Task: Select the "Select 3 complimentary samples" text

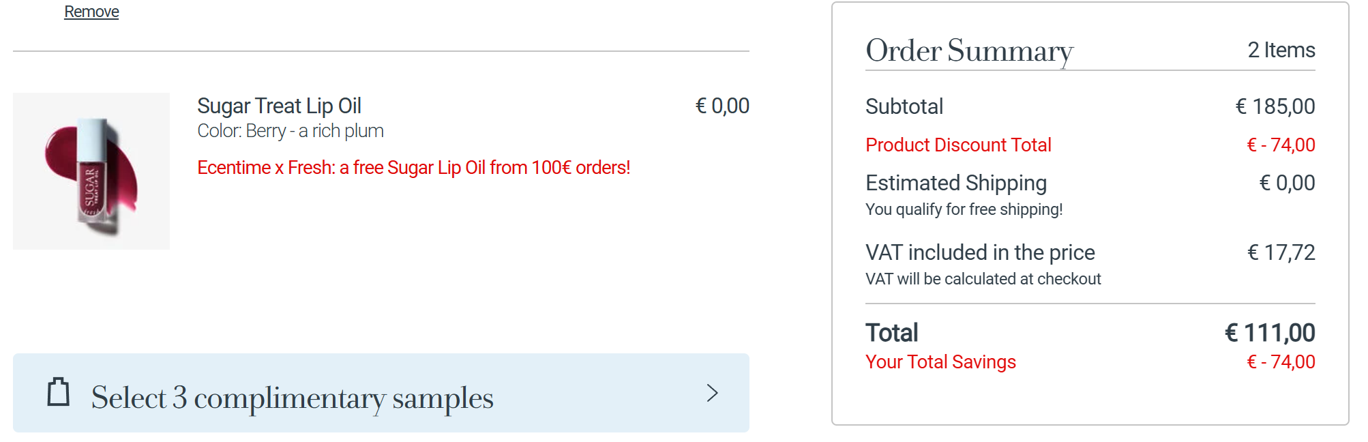Action: 292,398
